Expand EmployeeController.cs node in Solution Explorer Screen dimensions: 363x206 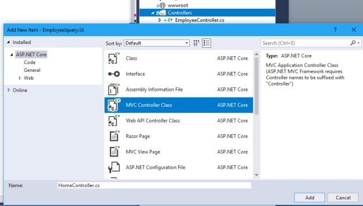[160, 20]
